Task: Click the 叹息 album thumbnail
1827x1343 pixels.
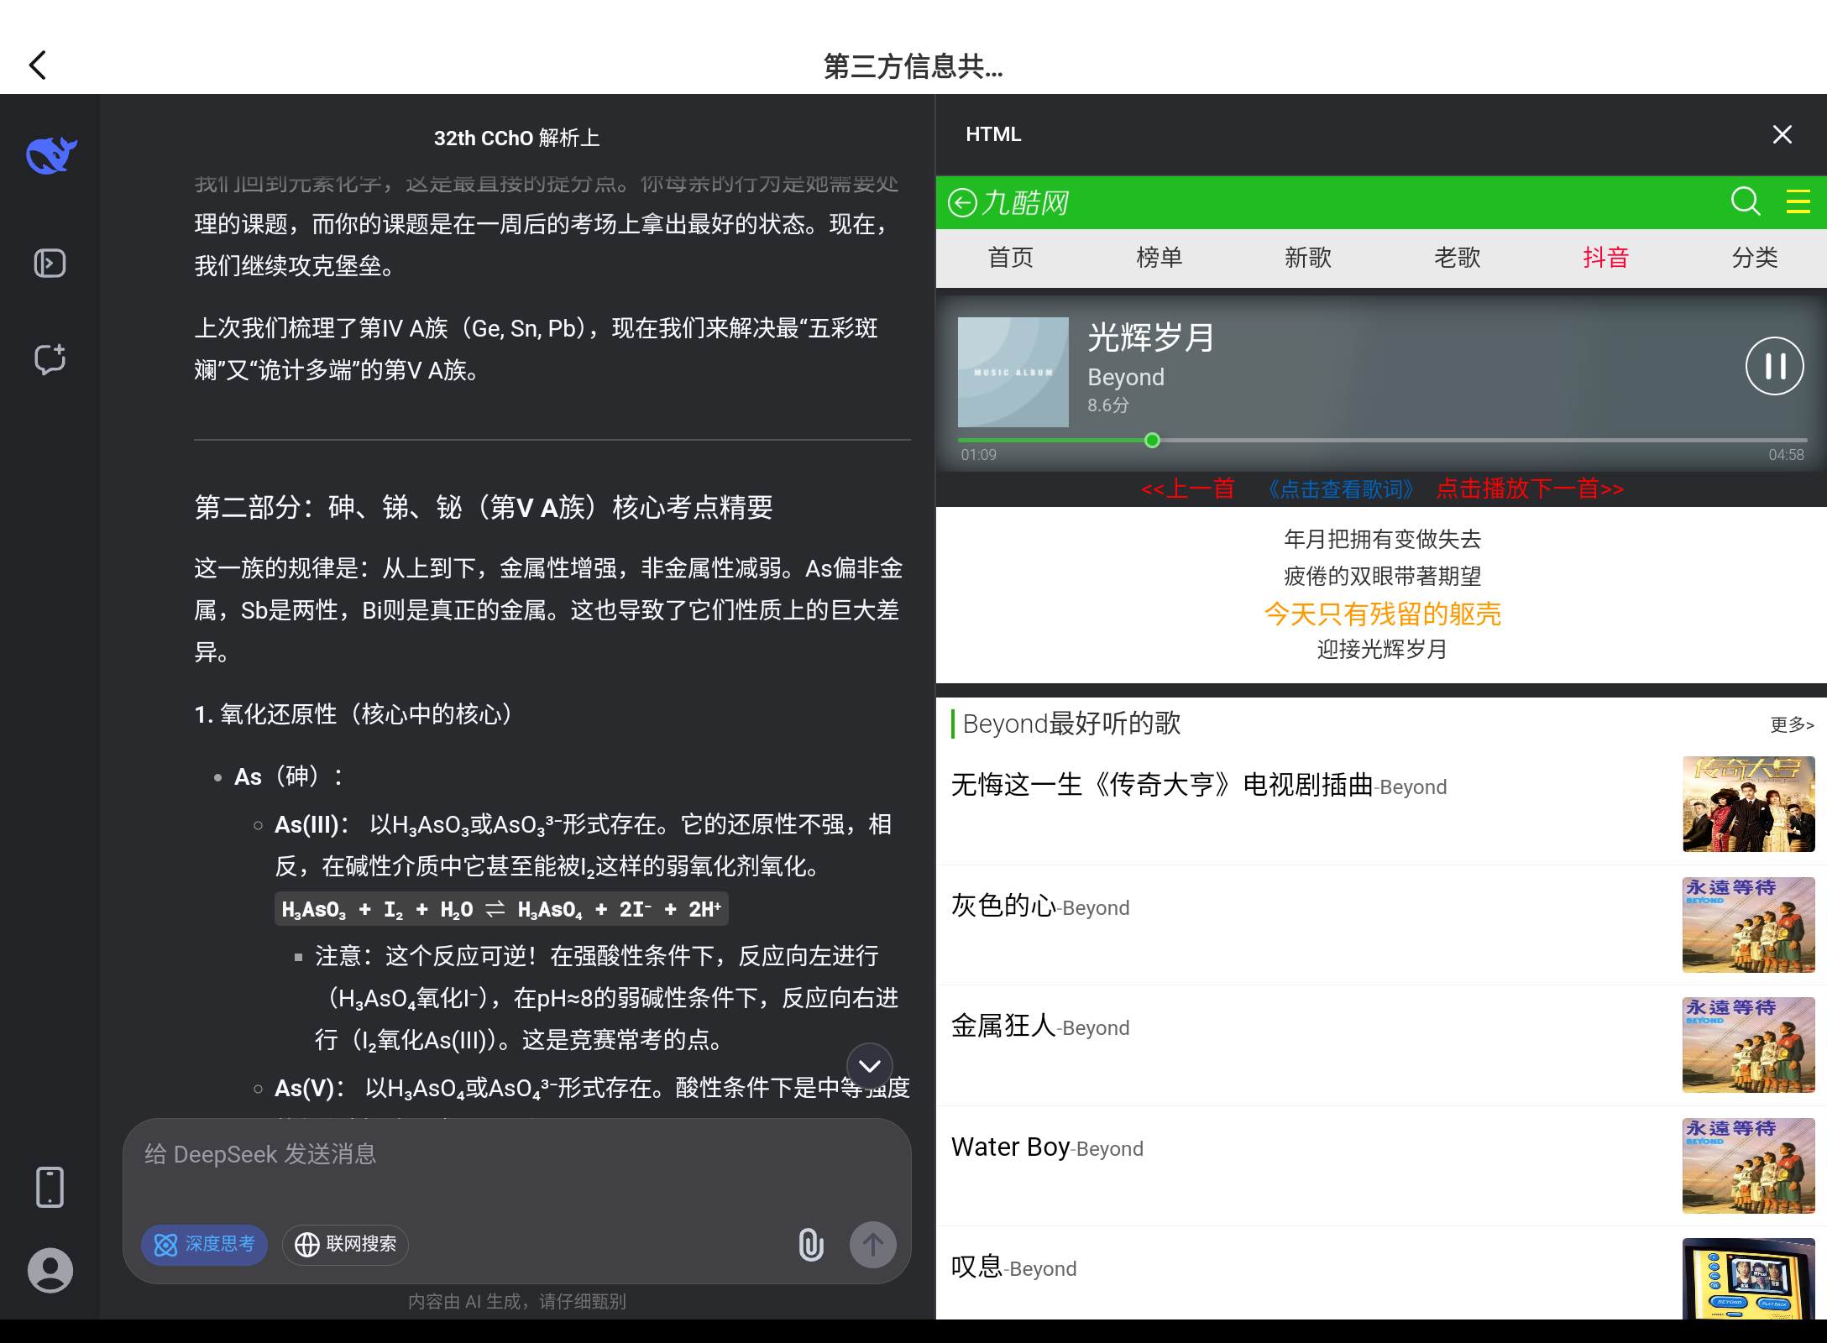Action: coord(1748,1278)
